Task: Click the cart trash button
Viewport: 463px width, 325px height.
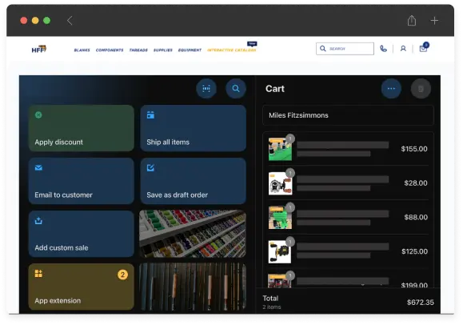Action: click(x=421, y=88)
